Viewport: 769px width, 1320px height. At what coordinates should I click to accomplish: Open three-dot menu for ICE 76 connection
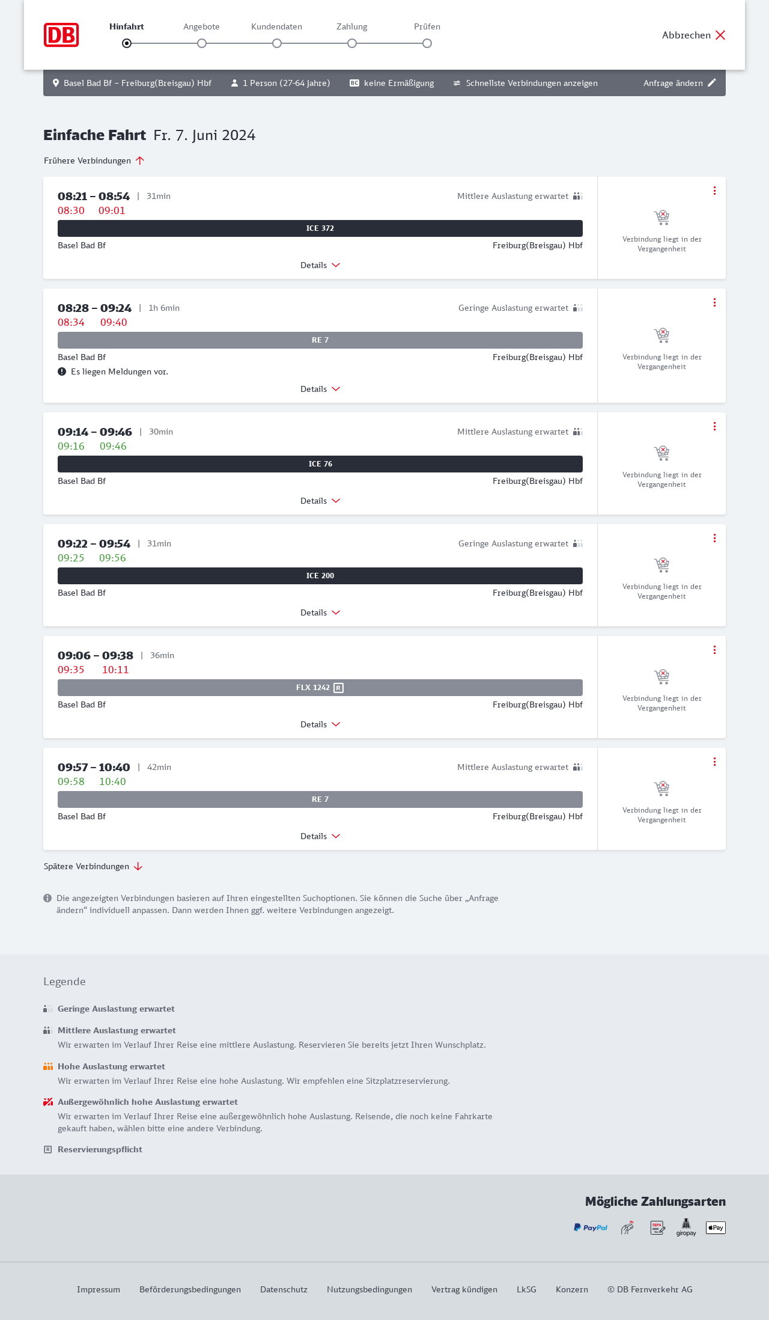pyautogui.click(x=714, y=426)
